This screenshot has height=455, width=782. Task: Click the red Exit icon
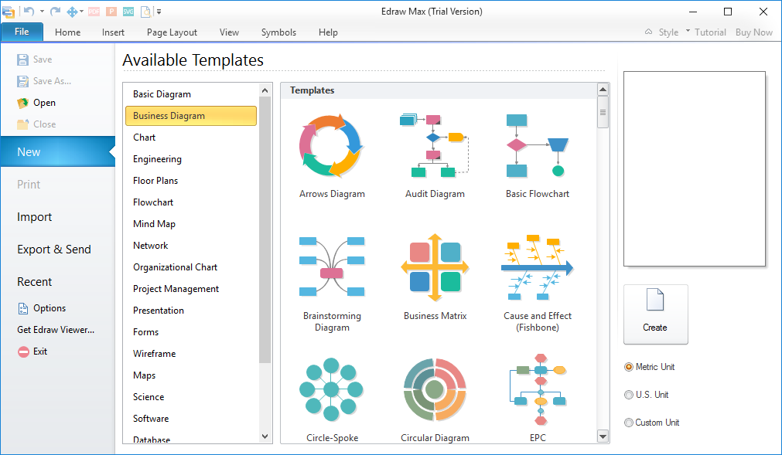[x=23, y=352]
